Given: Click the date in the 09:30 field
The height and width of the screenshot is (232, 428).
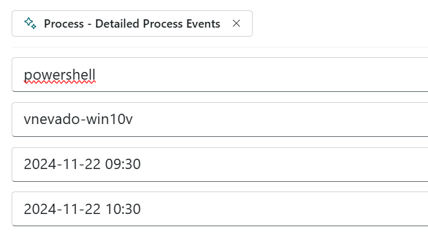Looking at the screenshot, I should pos(62,164).
